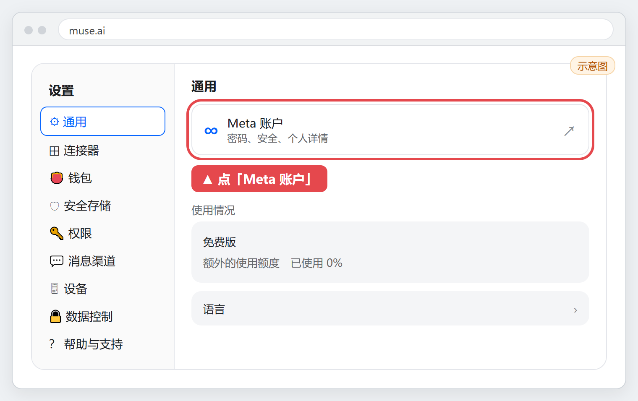Viewport: 638px width, 401px height.
Task: Open the Meta 账户 card title
Action: click(x=255, y=123)
